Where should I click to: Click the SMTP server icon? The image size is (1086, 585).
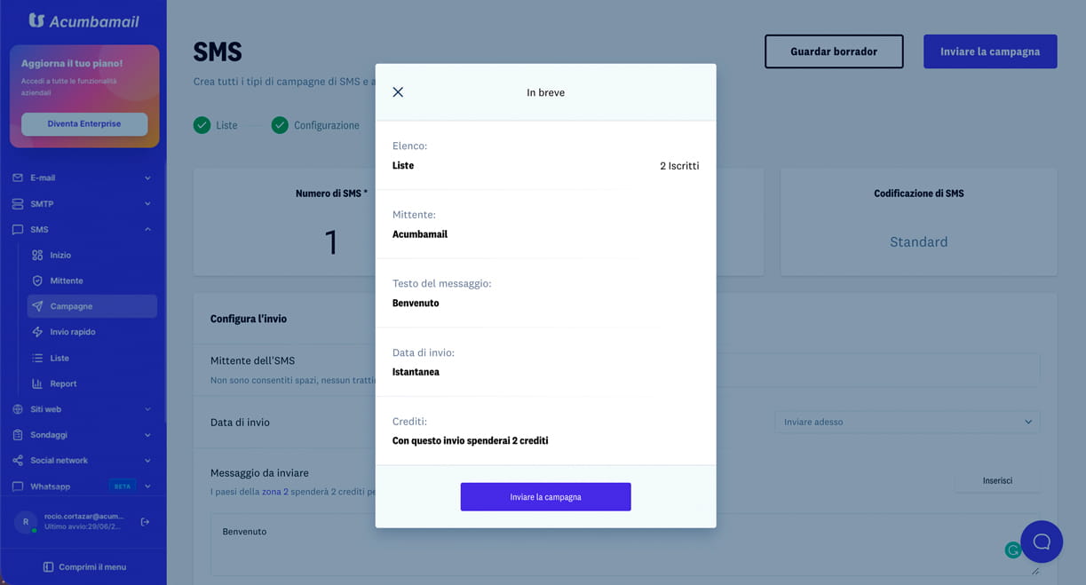pos(18,203)
